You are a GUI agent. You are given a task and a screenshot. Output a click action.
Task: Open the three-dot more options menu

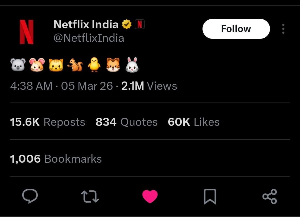coord(283,29)
